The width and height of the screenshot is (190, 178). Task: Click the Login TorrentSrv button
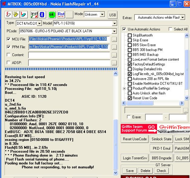135,158
